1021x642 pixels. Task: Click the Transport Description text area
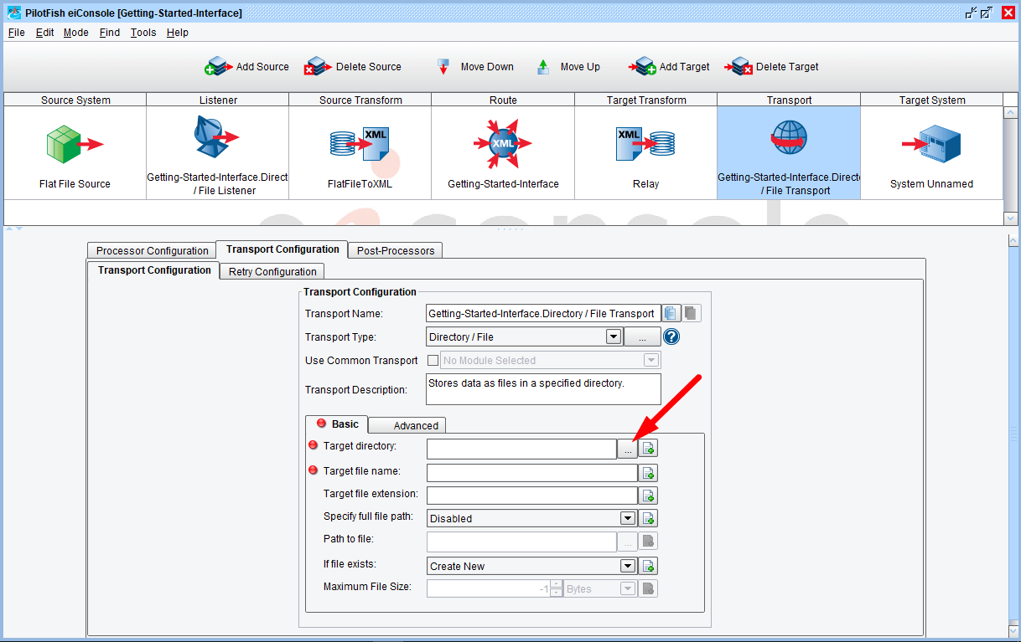543,389
